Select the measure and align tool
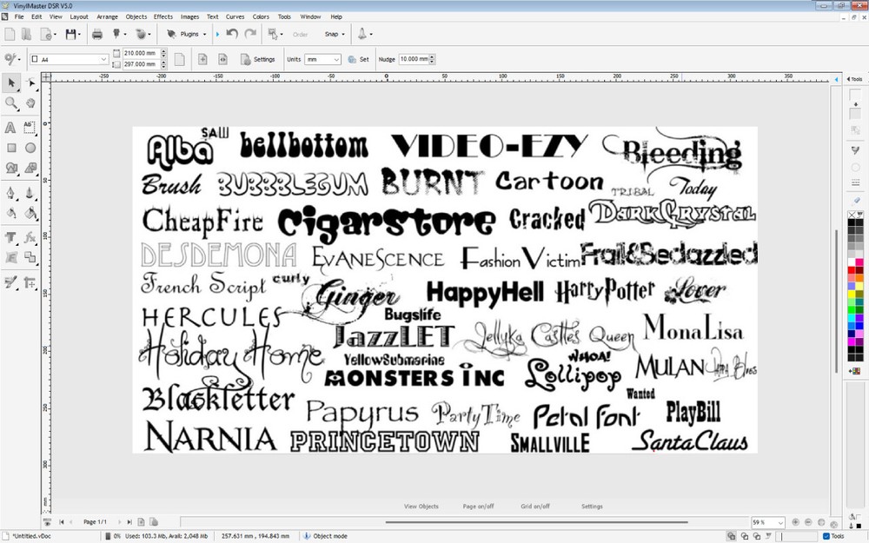869x543 pixels. pos(30,282)
